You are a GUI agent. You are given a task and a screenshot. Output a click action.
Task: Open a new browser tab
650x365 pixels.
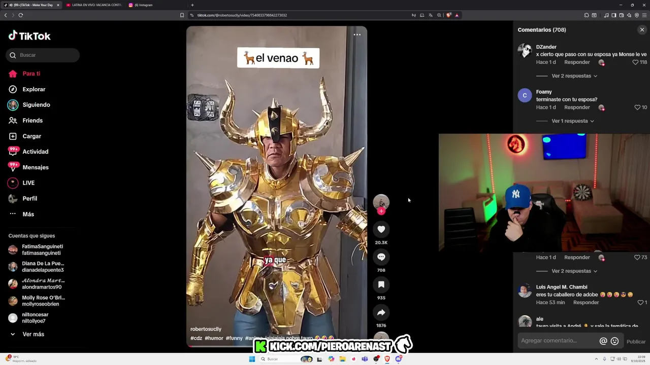click(192, 5)
